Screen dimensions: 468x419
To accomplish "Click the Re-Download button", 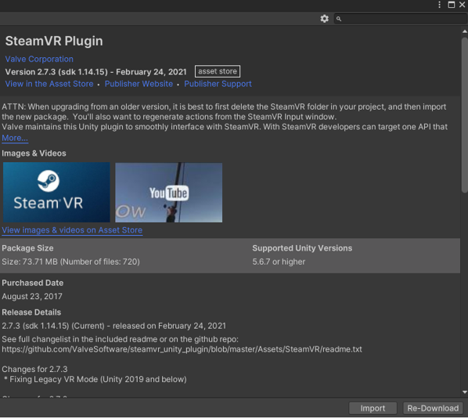I will pos(433,408).
